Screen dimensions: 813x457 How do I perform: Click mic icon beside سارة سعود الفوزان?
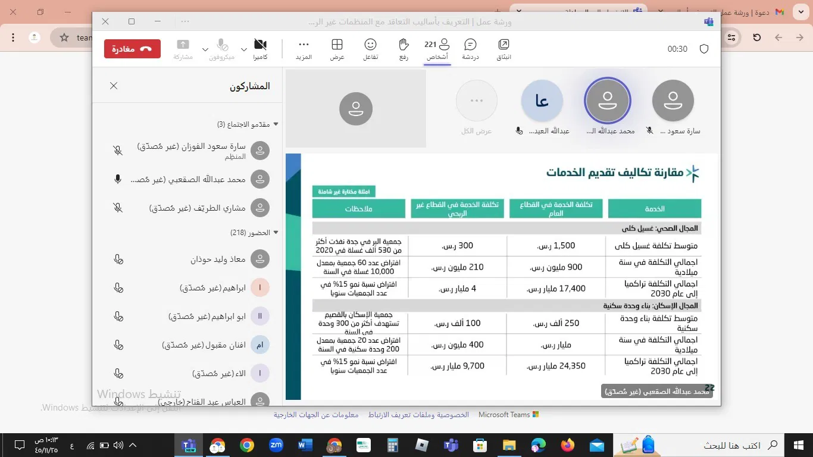coord(118,151)
